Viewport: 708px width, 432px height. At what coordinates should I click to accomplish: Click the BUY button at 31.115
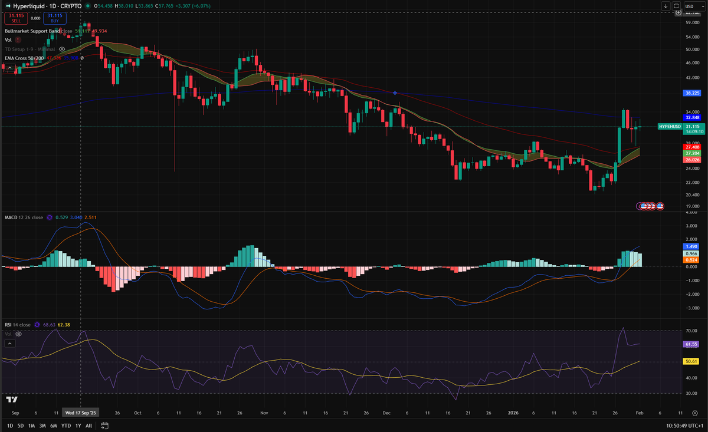point(55,19)
